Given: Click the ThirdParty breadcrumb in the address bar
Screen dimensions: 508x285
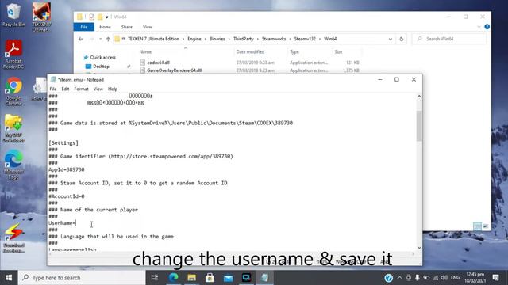Looking at the screenshot, I should click(244, 39).
